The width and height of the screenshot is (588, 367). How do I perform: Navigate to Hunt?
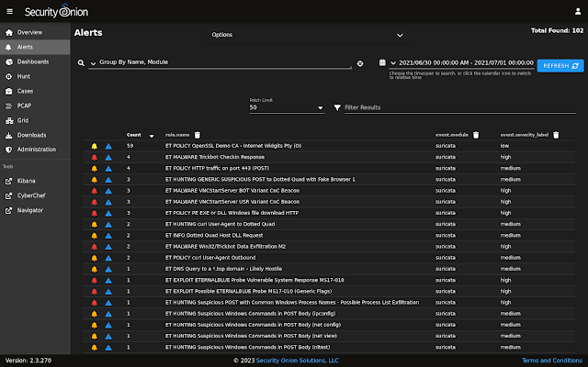(x=35, y=76)
